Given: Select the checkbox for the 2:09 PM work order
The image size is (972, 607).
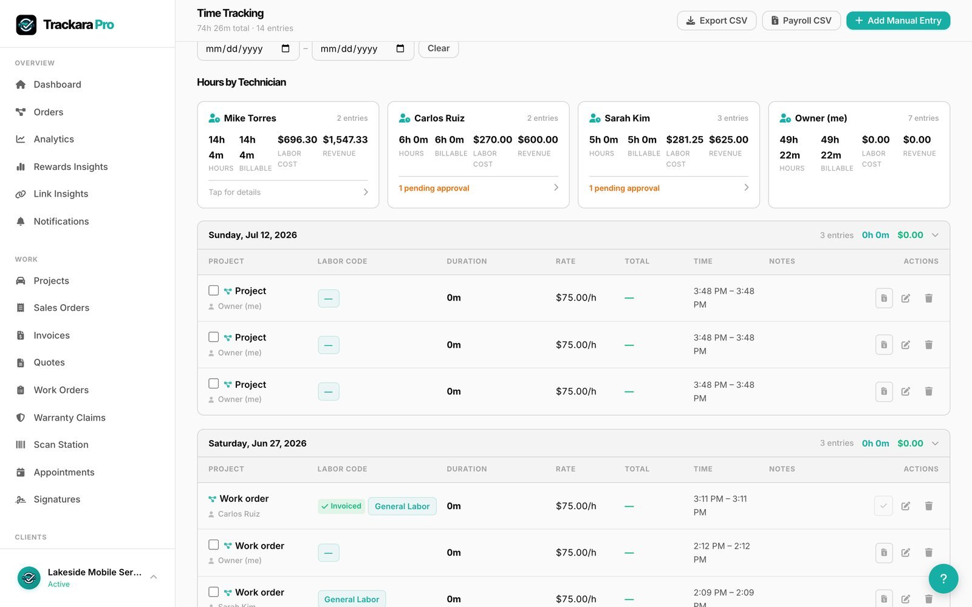Looking at the screenshot, I should (213, 592).
